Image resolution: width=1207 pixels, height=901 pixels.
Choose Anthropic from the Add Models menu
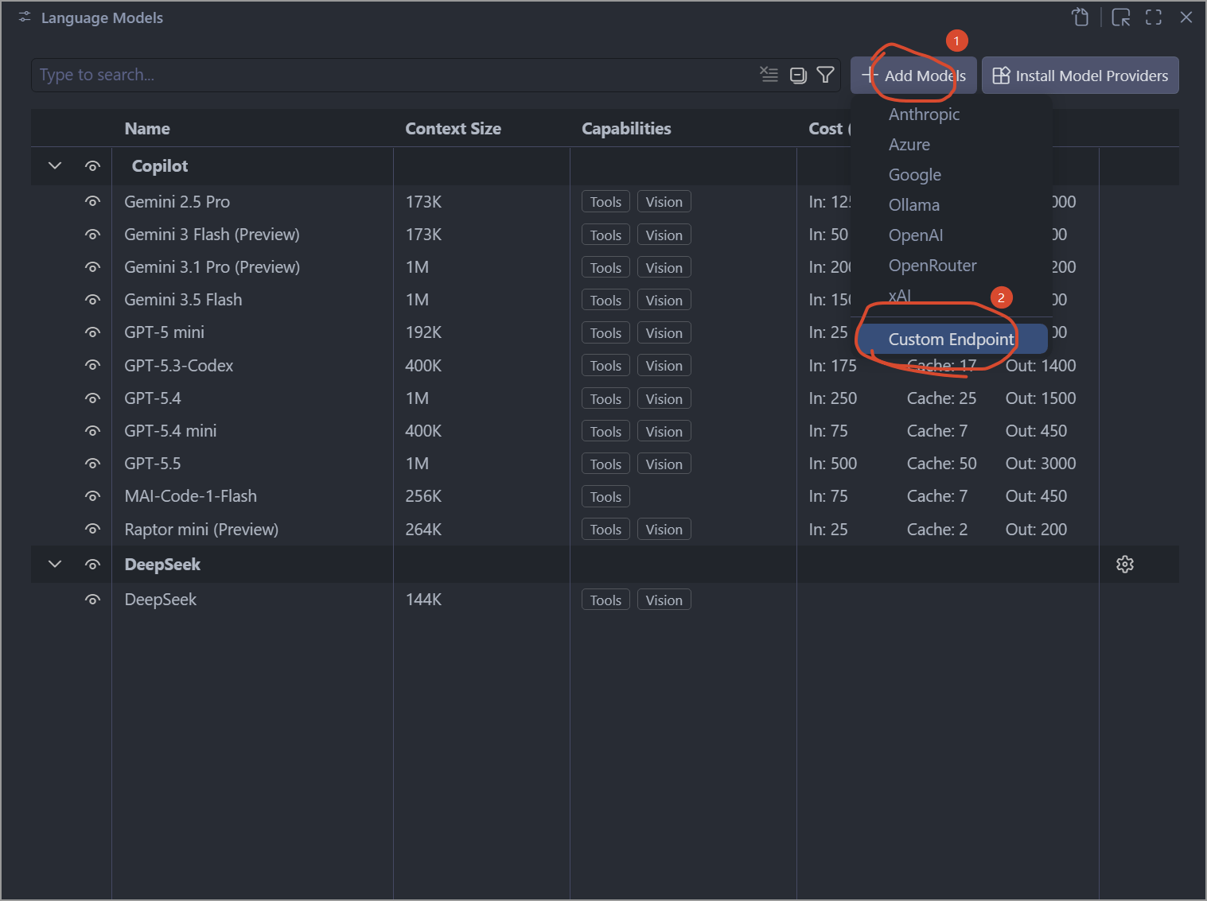(924, 115)
